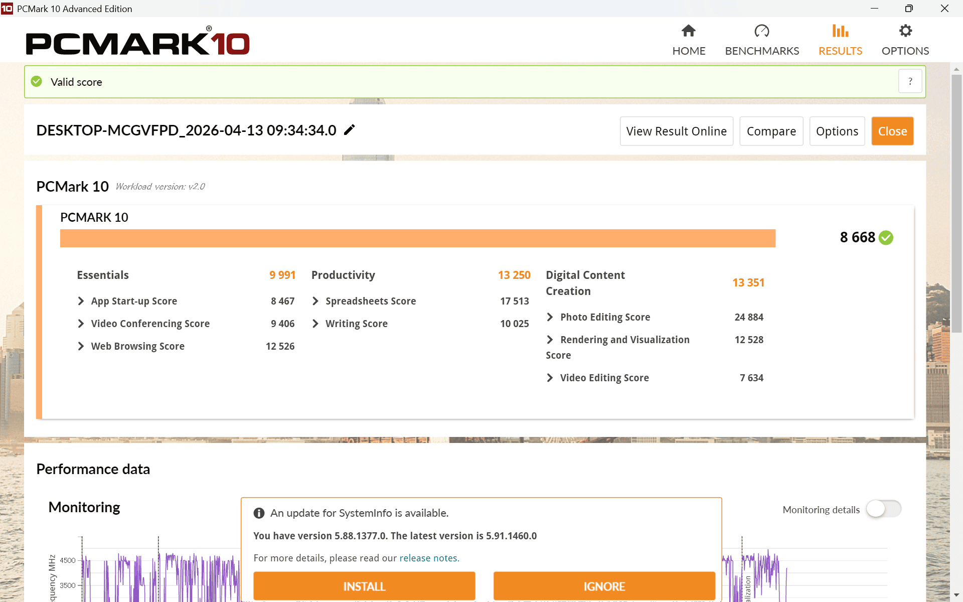This screenshot has height=602, width=963.
Task: Open the Results section icon
Action: point(840,31)
